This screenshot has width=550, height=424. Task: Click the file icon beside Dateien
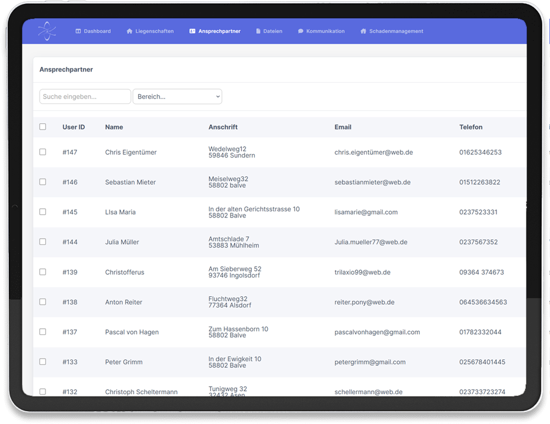258,31
